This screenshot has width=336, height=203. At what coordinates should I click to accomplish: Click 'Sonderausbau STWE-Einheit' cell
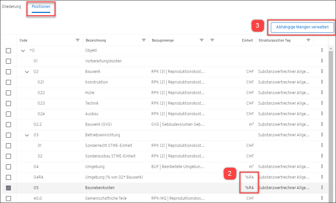110,156
